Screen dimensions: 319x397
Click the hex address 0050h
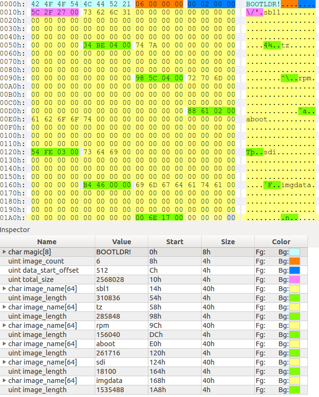pyautogui.click(x=13, y=45)
